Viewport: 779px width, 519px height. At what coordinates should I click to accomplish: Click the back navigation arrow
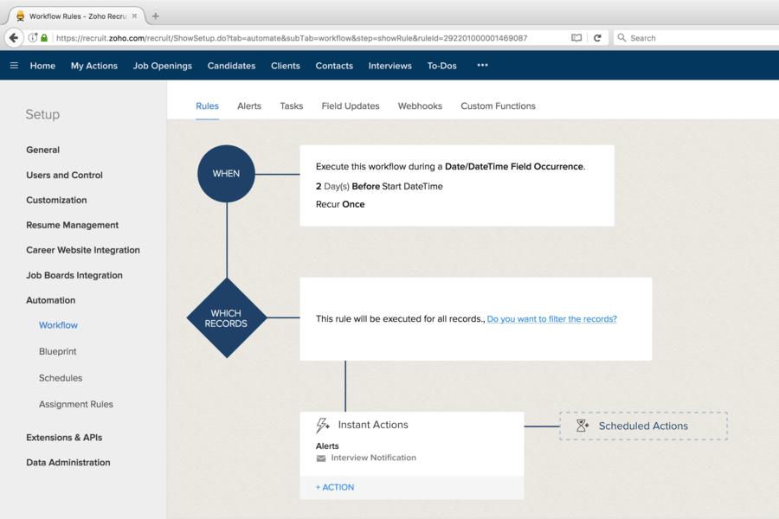12,37
